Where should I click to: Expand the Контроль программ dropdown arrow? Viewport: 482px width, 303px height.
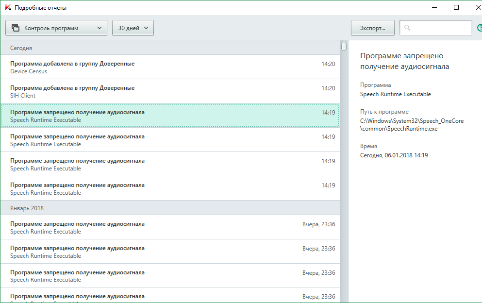[x=100, y=28]
